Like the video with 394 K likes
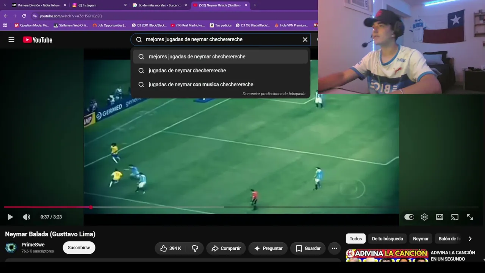This screenshot has width=485, height=273. [171, 248]
